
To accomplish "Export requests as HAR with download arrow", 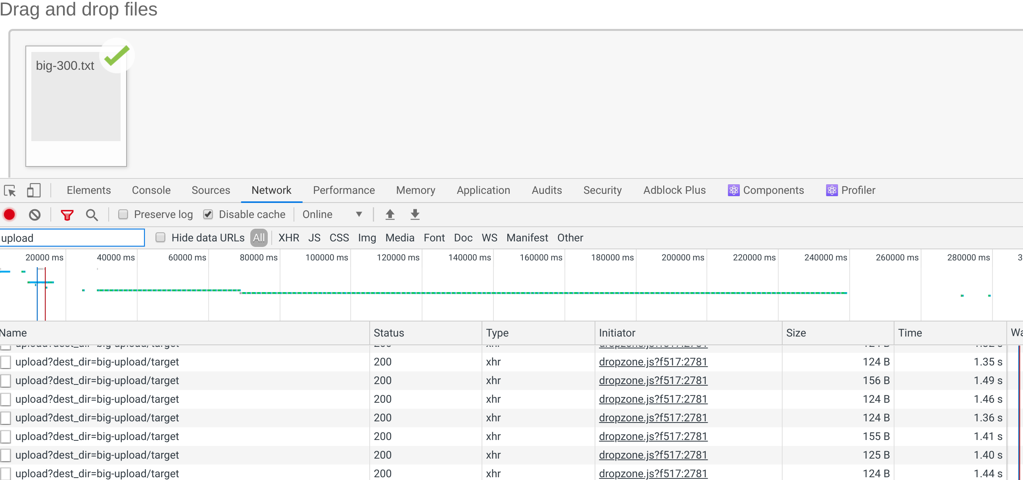I will click(415, 214).
